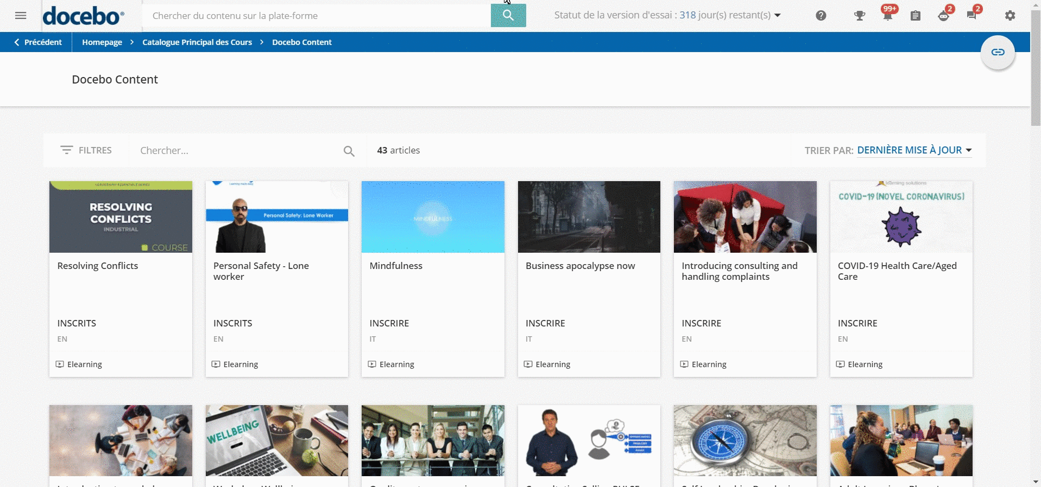Open Business apocalypse now thumbnail
The height and width of the screenshot is (487, 1041).
[589, 217]
